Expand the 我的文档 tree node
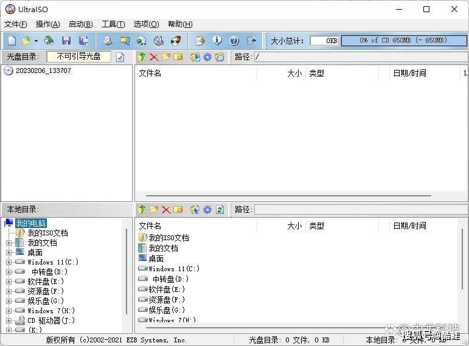The width and height of the screenshot is (469, 346). click(9, 243)
